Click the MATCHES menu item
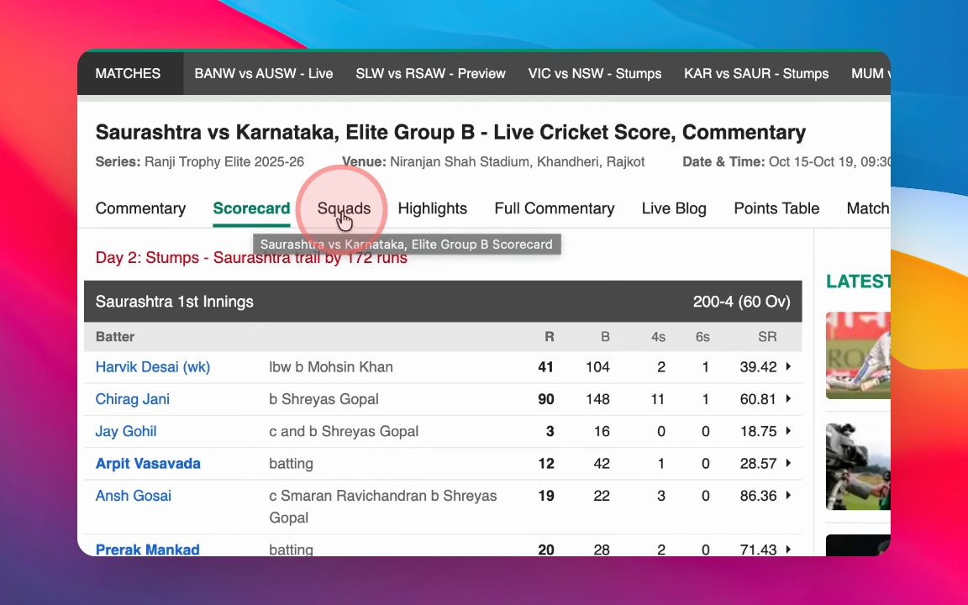Screen dimensions: 968x605 coord(128,73)
